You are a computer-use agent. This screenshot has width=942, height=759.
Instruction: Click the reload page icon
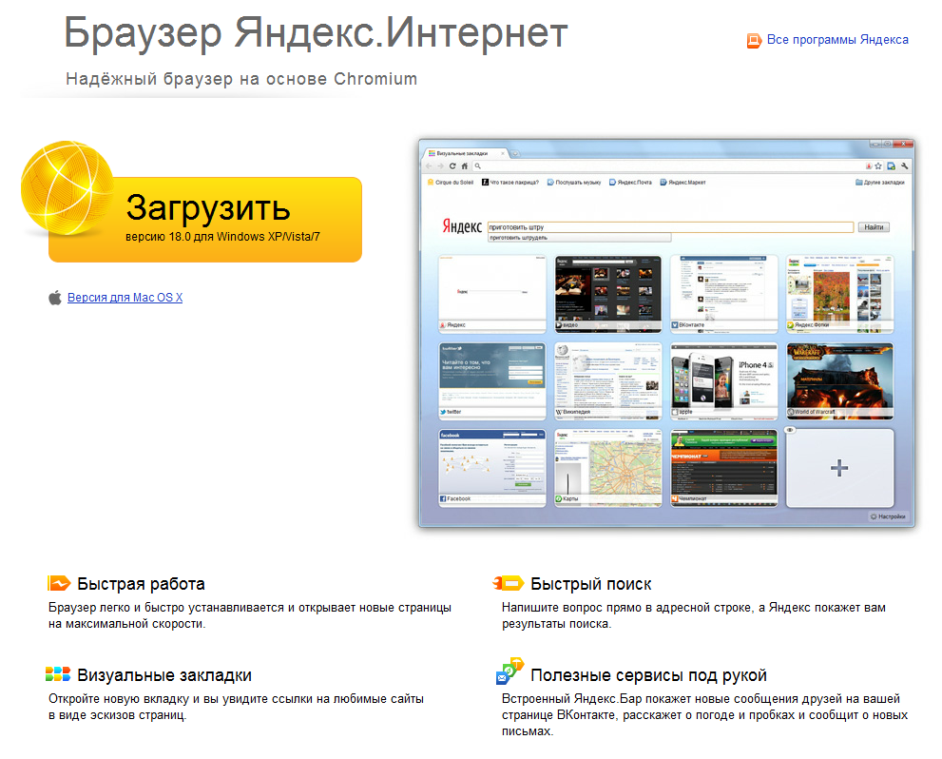pos(452,165)
